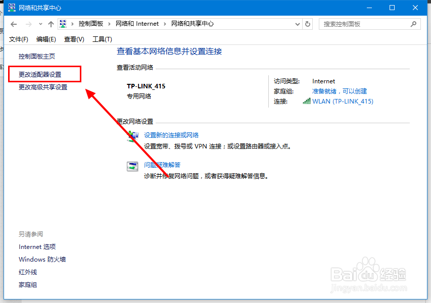Image resolution: width=431 pixels, height=303 pixels.
Task: Click the troubleshooter icon
Action: click(132, 166)
